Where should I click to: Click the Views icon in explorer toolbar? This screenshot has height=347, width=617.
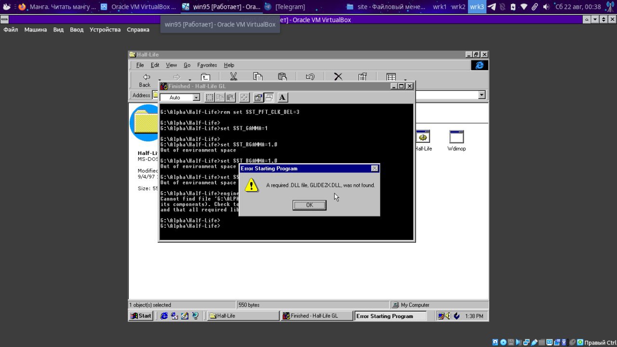[391, 77]
